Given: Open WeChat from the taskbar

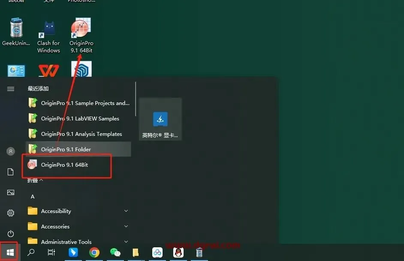Looking at the screenshot, I should pos(115,252).
